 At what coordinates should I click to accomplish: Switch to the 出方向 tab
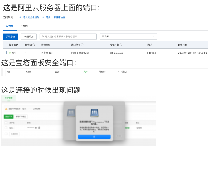point(24,26)
